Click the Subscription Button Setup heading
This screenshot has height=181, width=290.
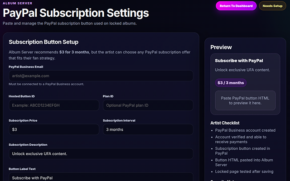43,42
